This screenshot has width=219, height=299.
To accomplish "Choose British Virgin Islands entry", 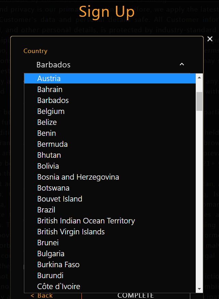I will click(71, 232).
